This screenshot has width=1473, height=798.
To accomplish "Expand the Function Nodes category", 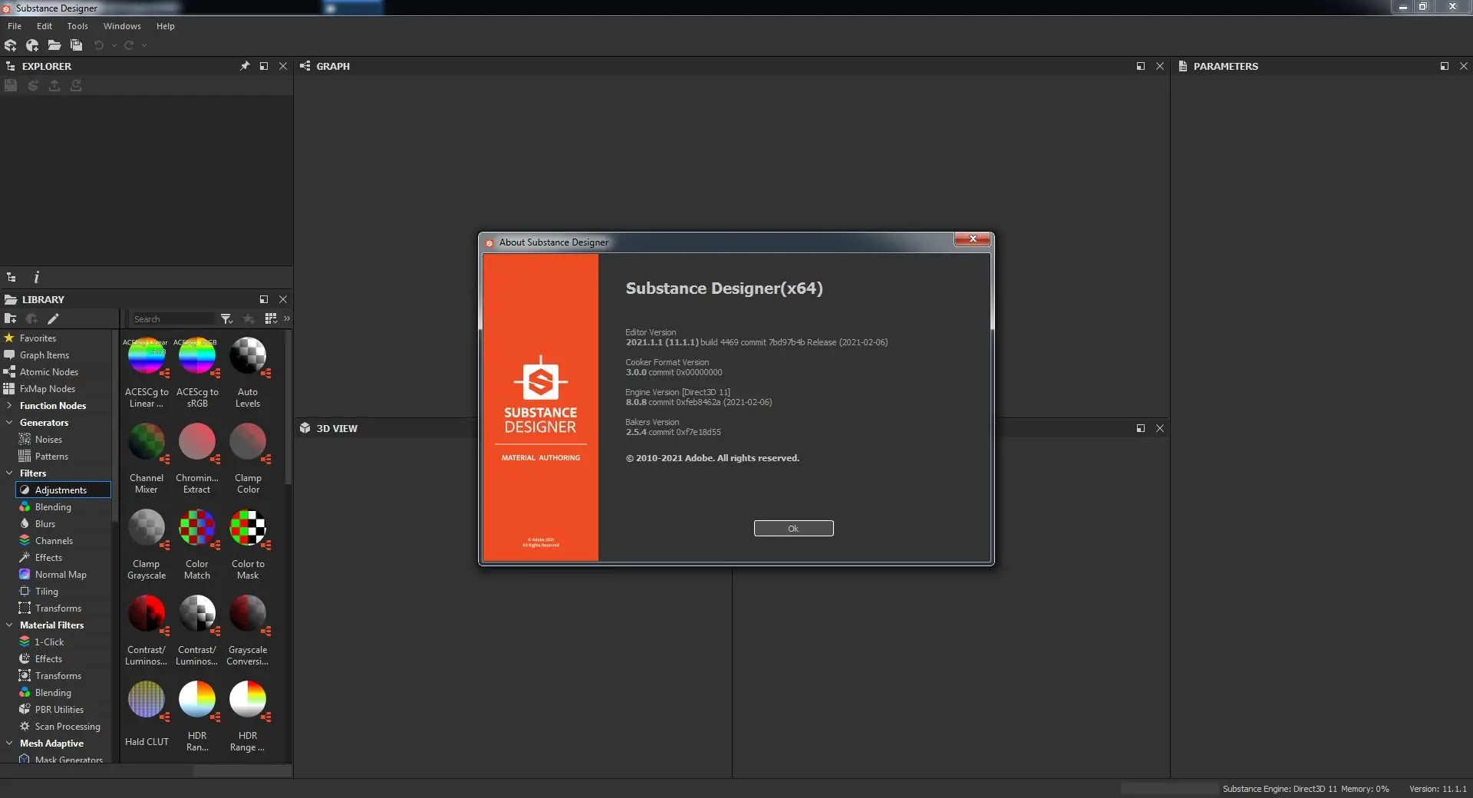I will click(x=9, y=406).
